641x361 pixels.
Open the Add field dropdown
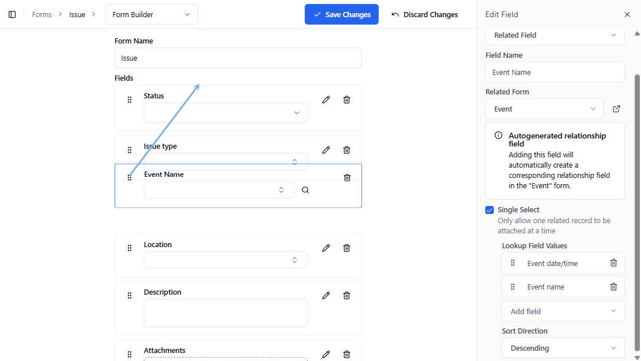(x=563, y=311)
